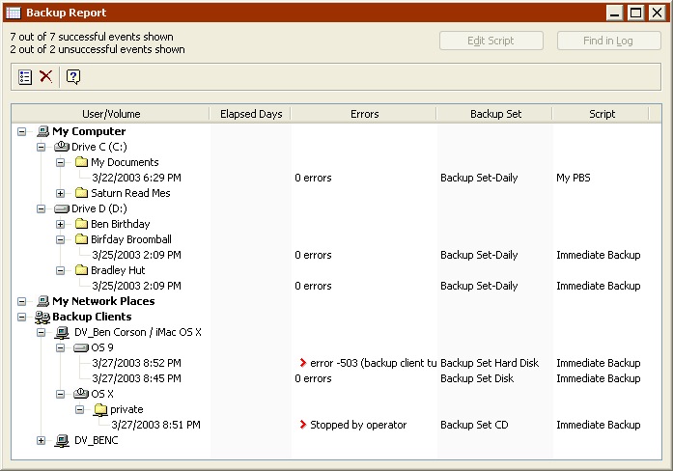Collapse the Backup Clients node
This screenshot has height=471, width=673.
click(x=21, y=317)
